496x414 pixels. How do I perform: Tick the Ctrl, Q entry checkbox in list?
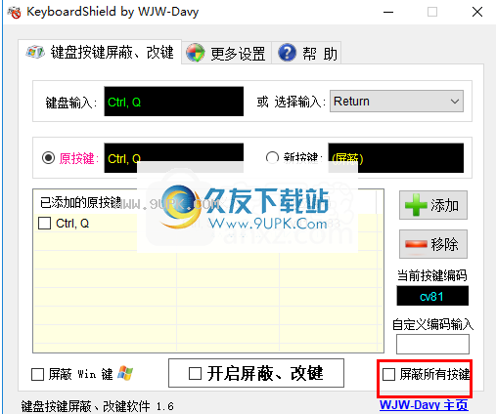coord(44,224)
